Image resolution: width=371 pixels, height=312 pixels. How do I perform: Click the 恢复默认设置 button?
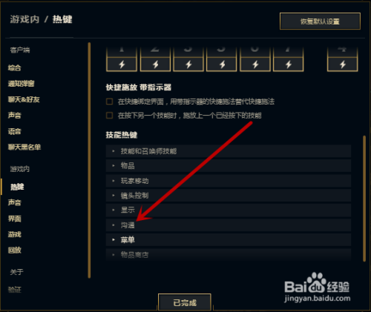[320, 21]
